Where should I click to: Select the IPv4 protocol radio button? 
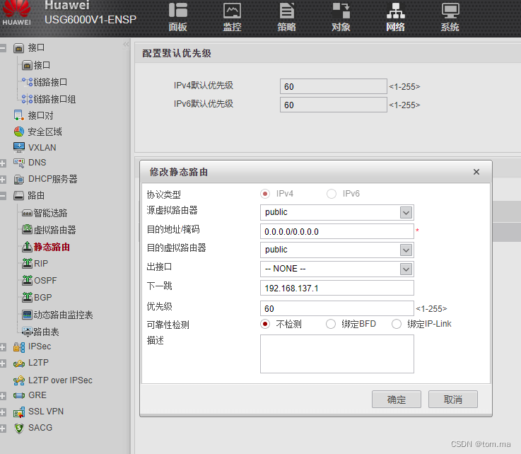265,194
